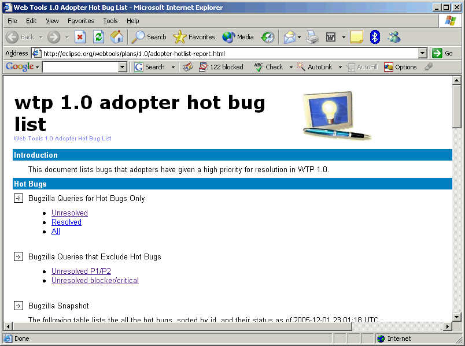The image size is (465, 346).
Task: Open the spell Check dropdown arrow
Action: point(291,67)
